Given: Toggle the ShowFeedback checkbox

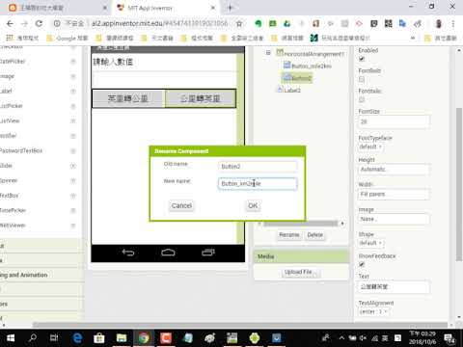Looking at the screenshot, I should (x=362, y=264).
